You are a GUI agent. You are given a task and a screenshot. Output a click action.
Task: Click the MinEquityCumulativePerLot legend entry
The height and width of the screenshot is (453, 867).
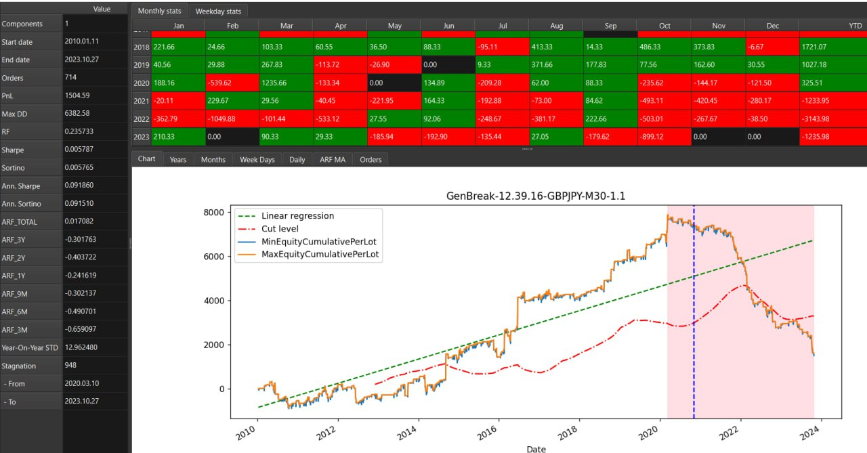308,242
